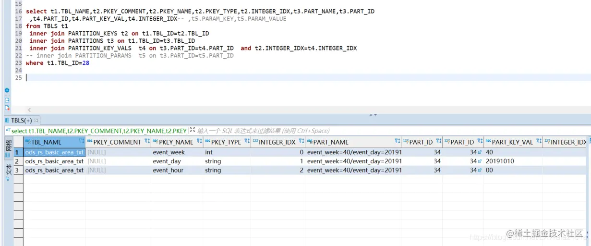Click the event_week cell

point(177,152)
